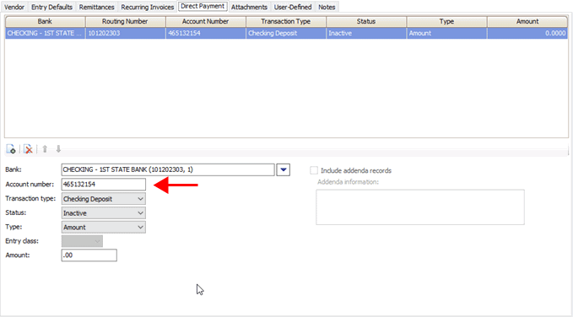Image resolution: width=573 pixels, height=317 pixels.
Task: Delete the selected direct payment record
Action: click(x=28, y=149)
